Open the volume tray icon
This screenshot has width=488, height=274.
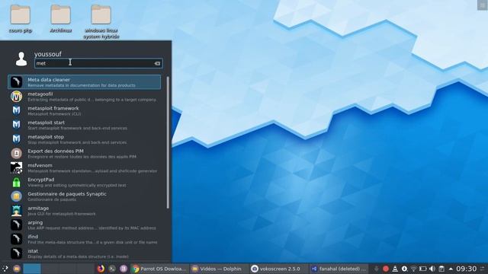pyautogui.click(x=432, y=269)
